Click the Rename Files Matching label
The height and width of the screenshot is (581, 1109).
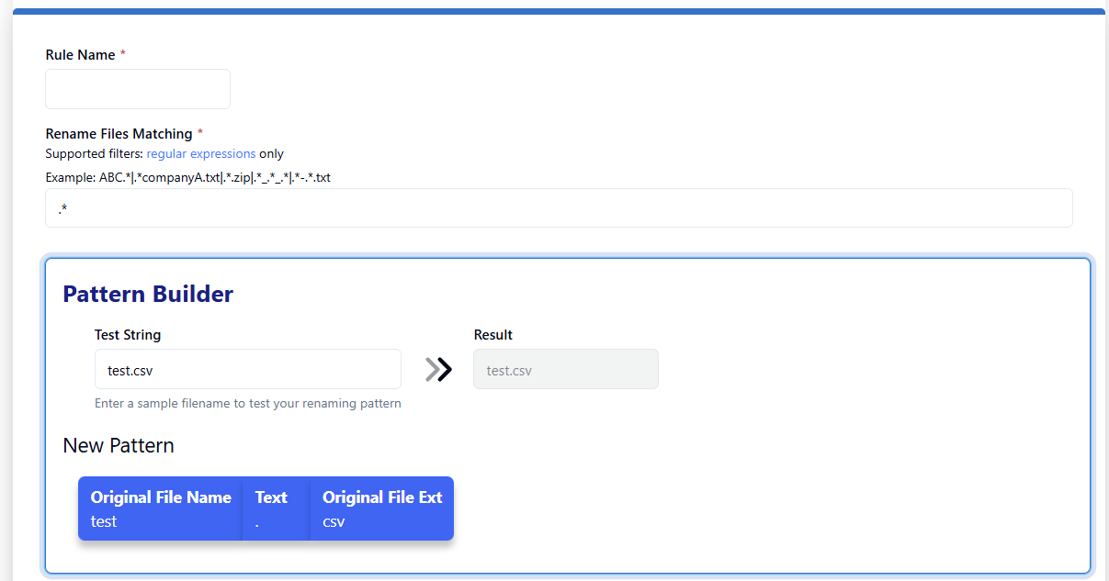(x=119, y=134)
